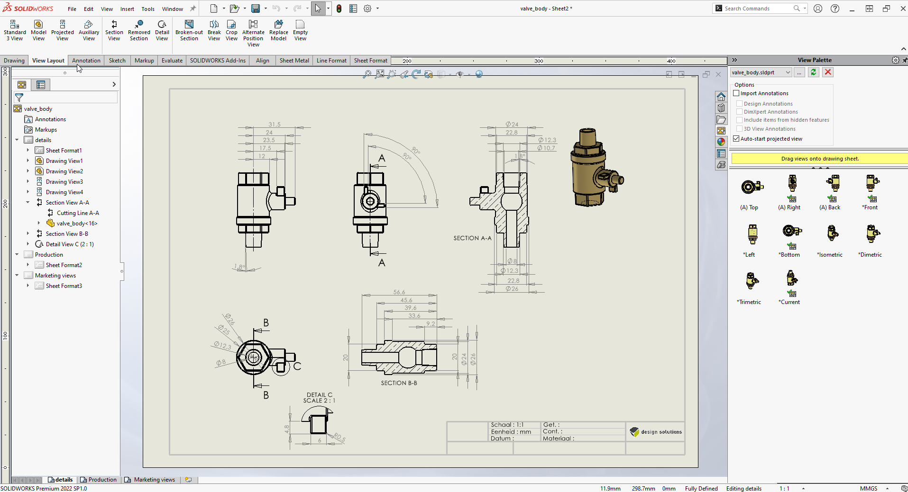Click the red X button in View Palette
908x492 pixels.
pyautogui.click(x=828, y=72)
